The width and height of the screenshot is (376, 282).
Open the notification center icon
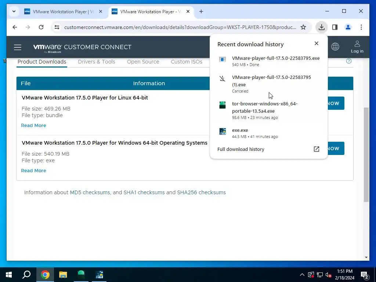click(x=365, y=275)
